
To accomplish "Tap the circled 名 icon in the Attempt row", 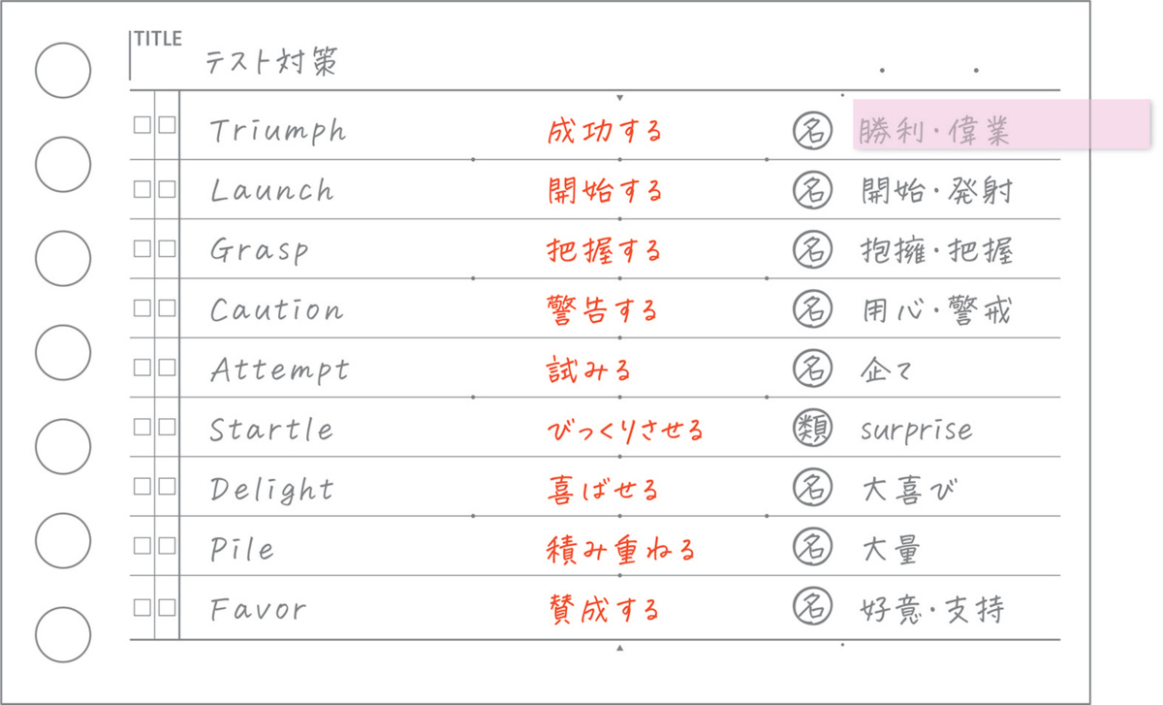I will pos(812,369).
